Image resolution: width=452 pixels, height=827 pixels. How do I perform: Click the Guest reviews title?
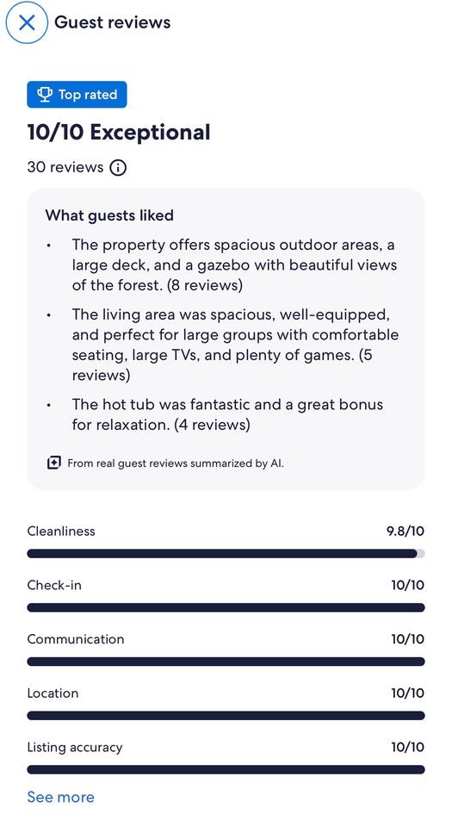pyautogui.click(x=112, y=22)
